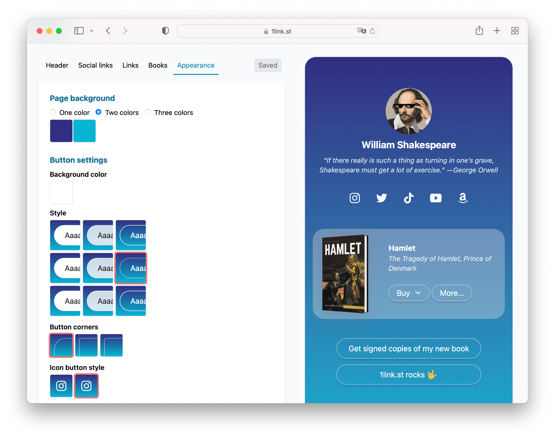The height and width of the screenshot is (439, 555).
Task: Choose the Three colors radio option
Action: 148,112
